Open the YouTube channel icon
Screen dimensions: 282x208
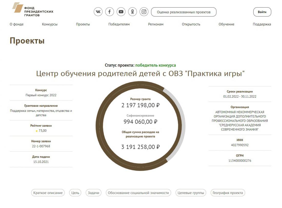[121, 12]
